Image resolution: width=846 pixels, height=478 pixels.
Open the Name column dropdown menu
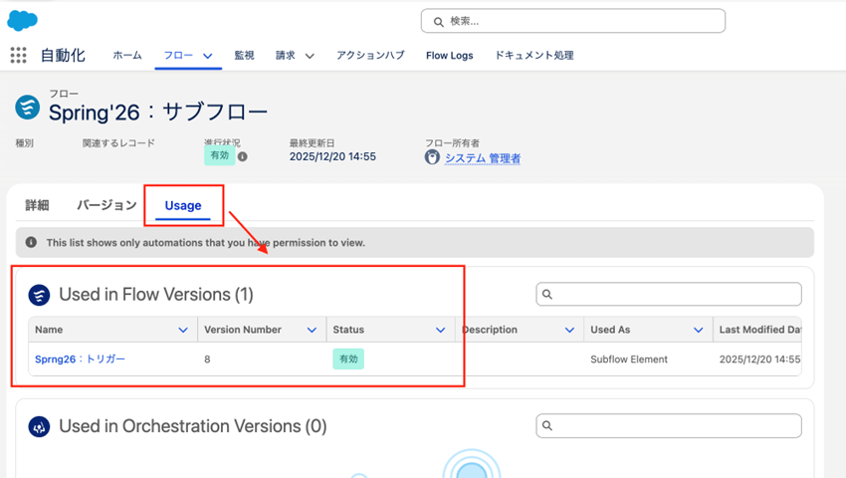point(182,330)
